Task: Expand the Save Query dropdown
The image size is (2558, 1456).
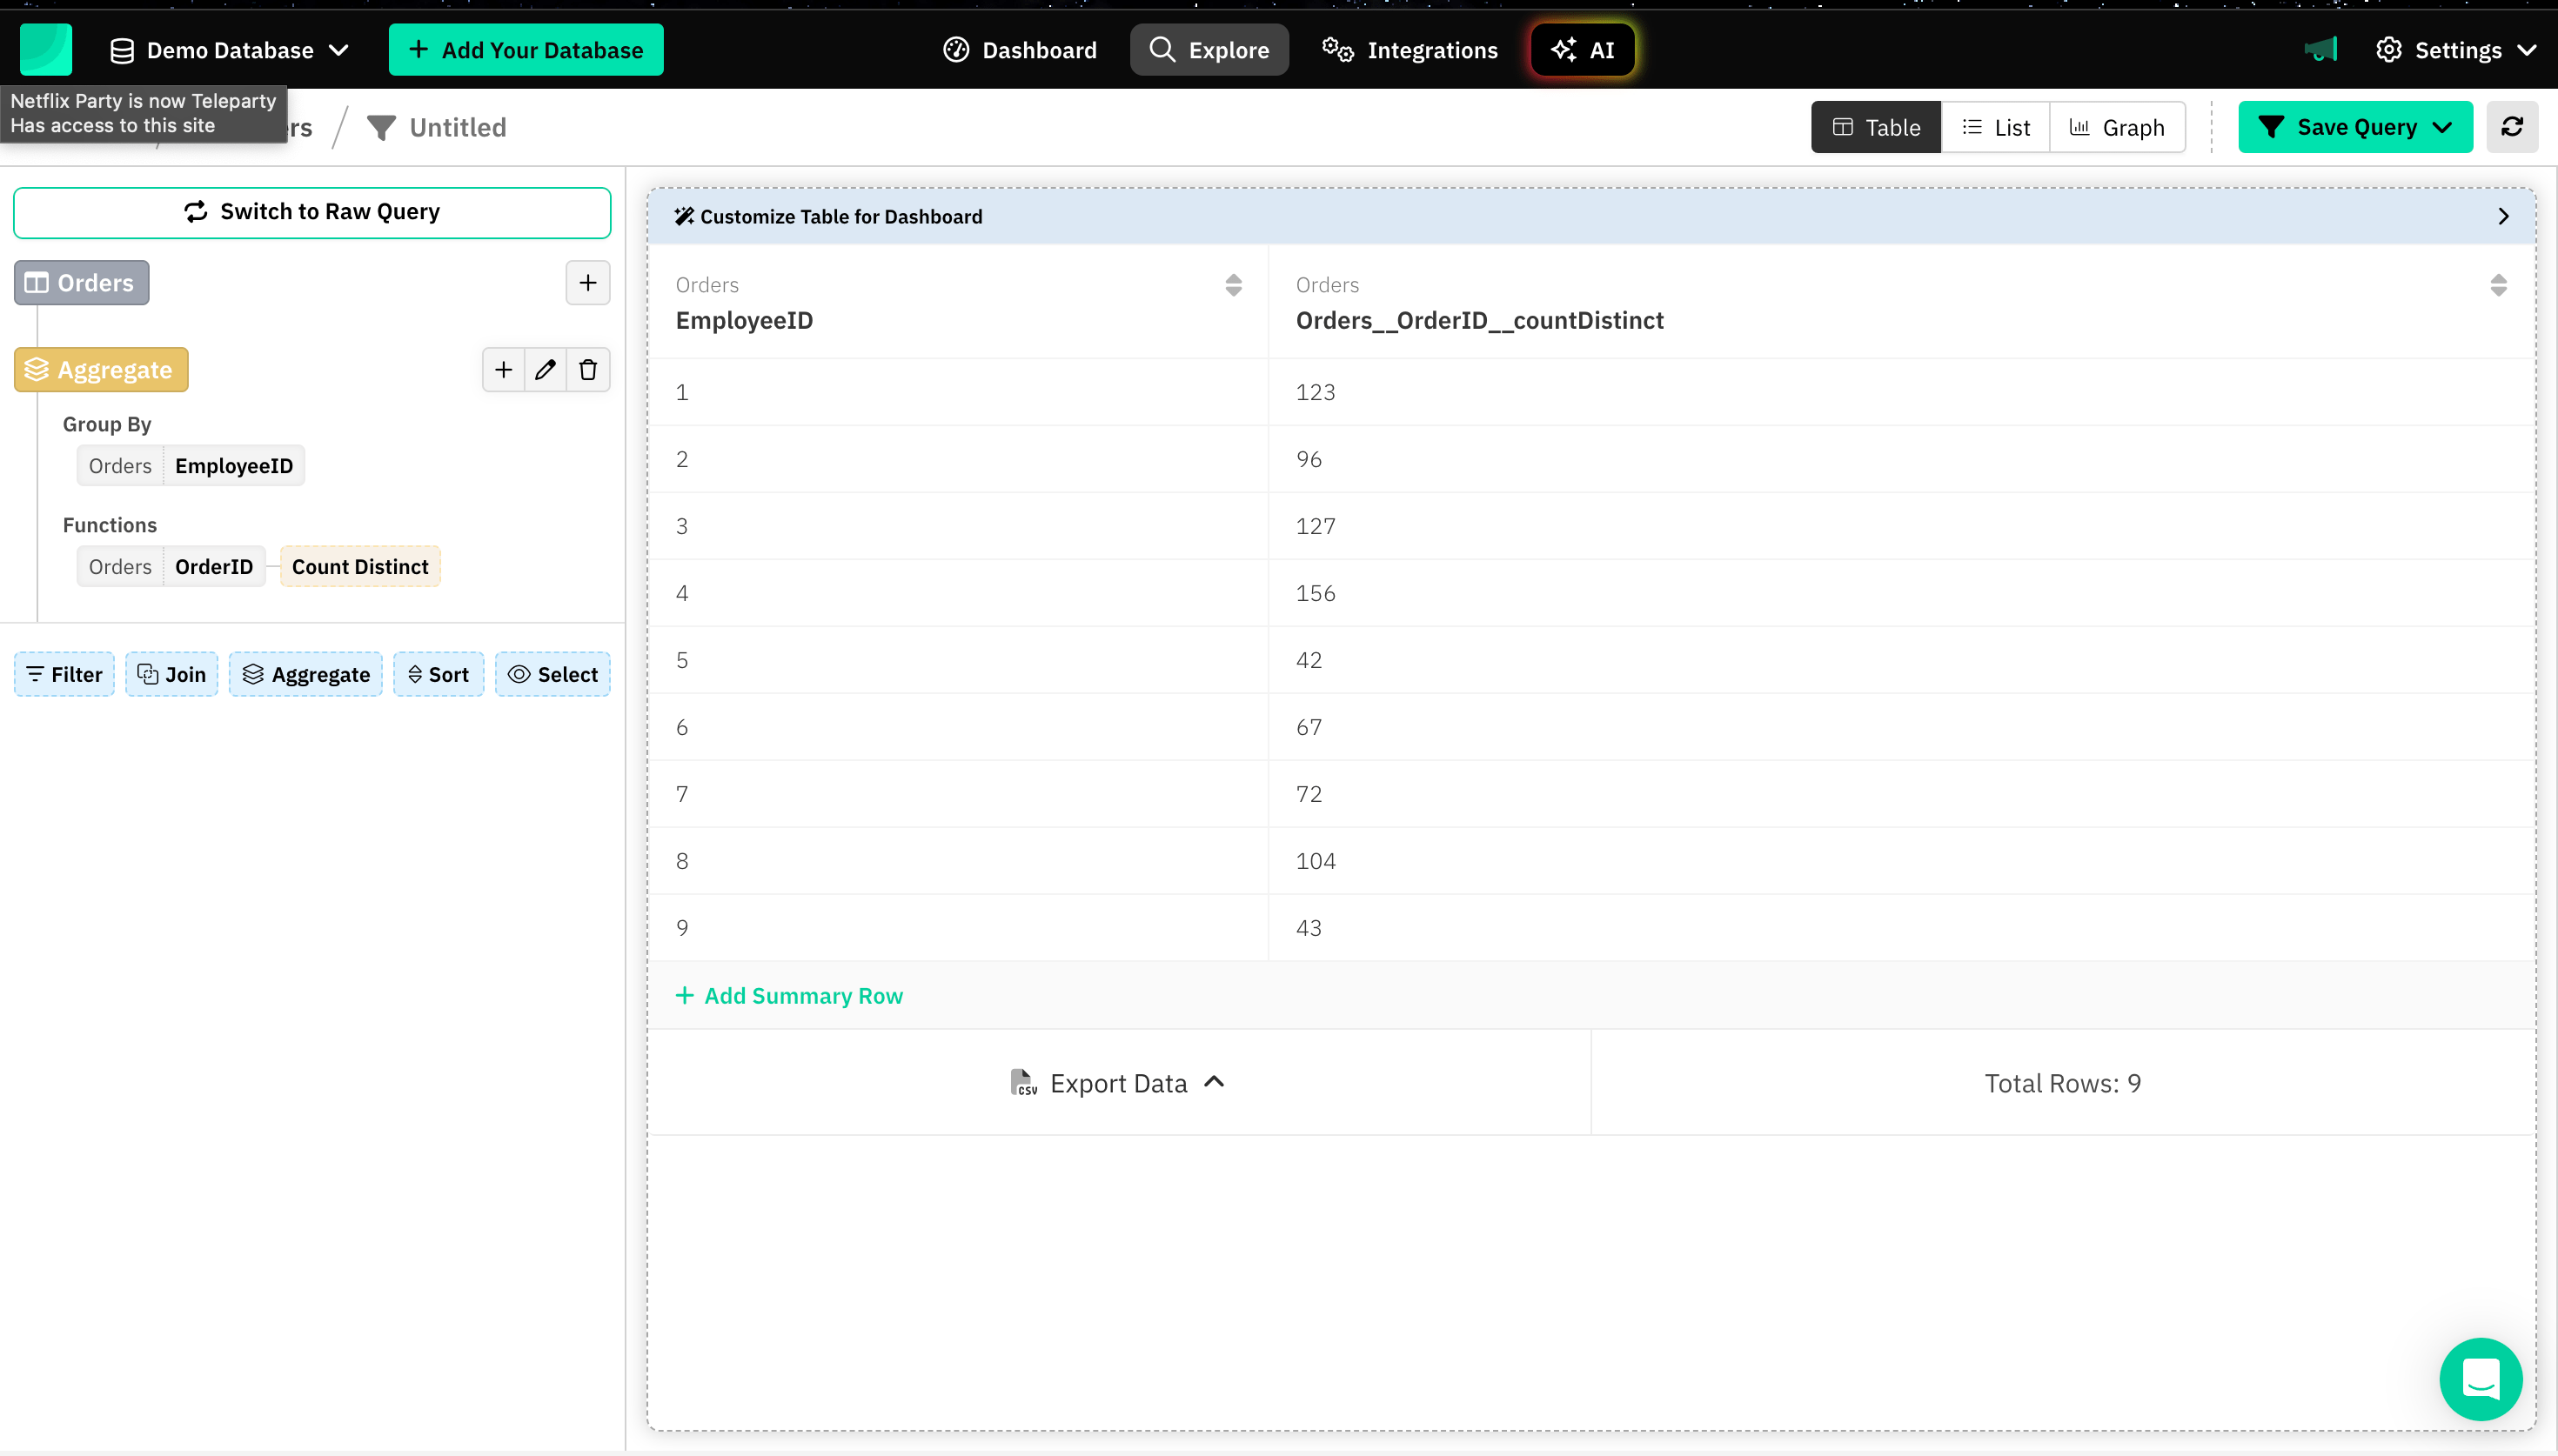Action: [x=2443, y=127]
